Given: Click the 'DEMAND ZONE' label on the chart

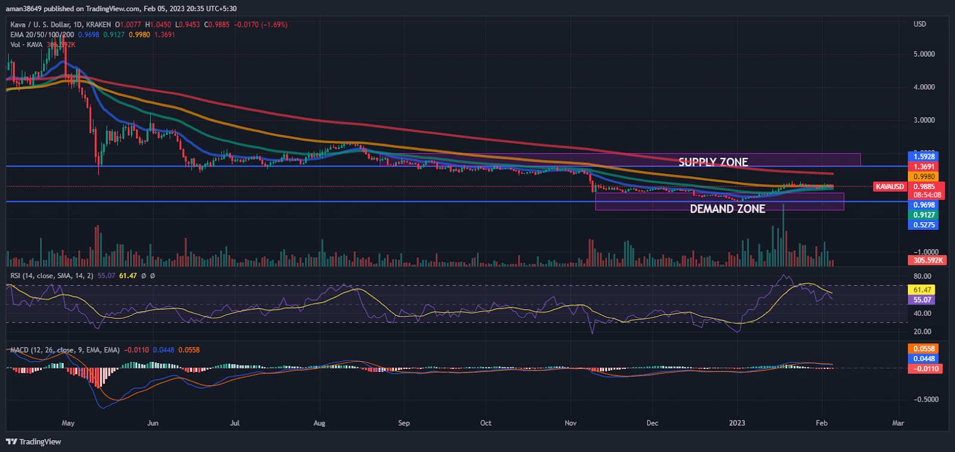Looking at the screenshot, I should click(x=728, y=209).
